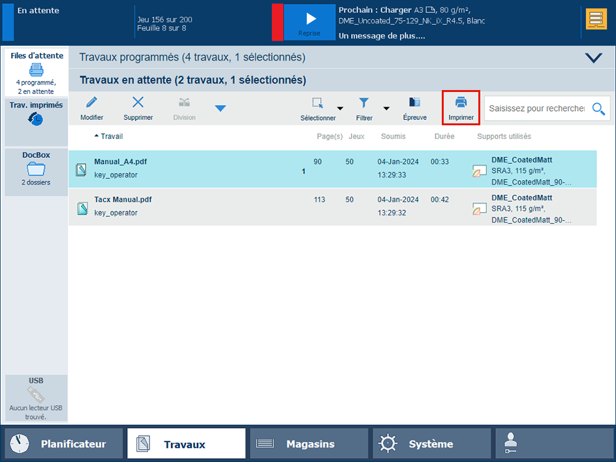Click the 13:29:33 submit time of Manual_A4.pdf
Screen dimensions: 616x462
pos(392,175)
